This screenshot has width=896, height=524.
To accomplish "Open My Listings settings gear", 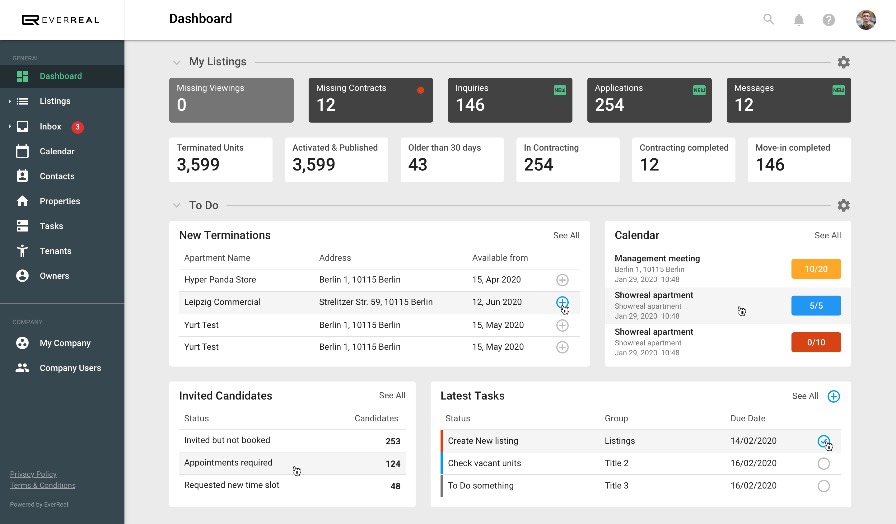I will [x=843, y=62].
